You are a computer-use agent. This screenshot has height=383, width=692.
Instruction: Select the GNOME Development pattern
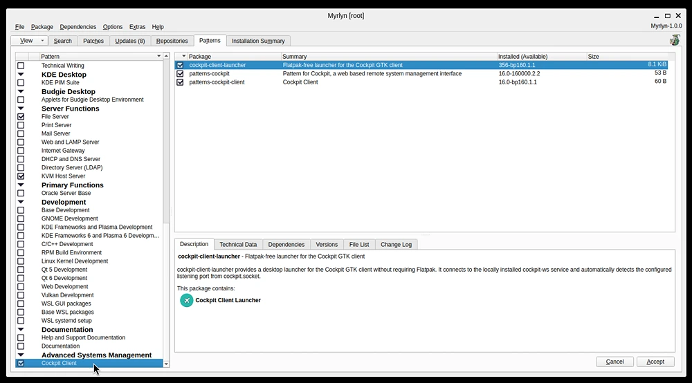(70, 218)
